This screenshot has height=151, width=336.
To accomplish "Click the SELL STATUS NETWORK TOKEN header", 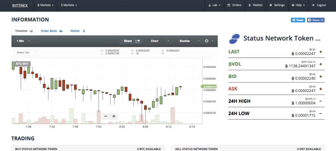I will coord(196,149).
